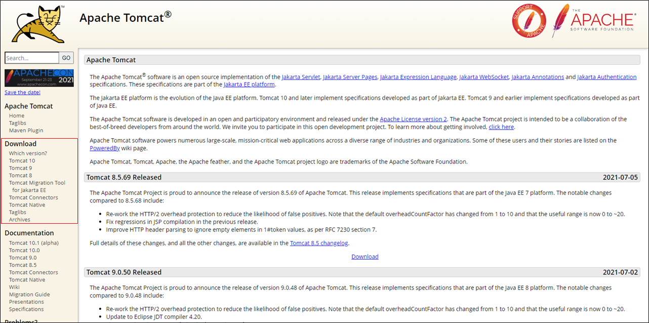Open the Archives download link
The height and width of the screenshot is (323, 649).
click(x=20, y=220)
